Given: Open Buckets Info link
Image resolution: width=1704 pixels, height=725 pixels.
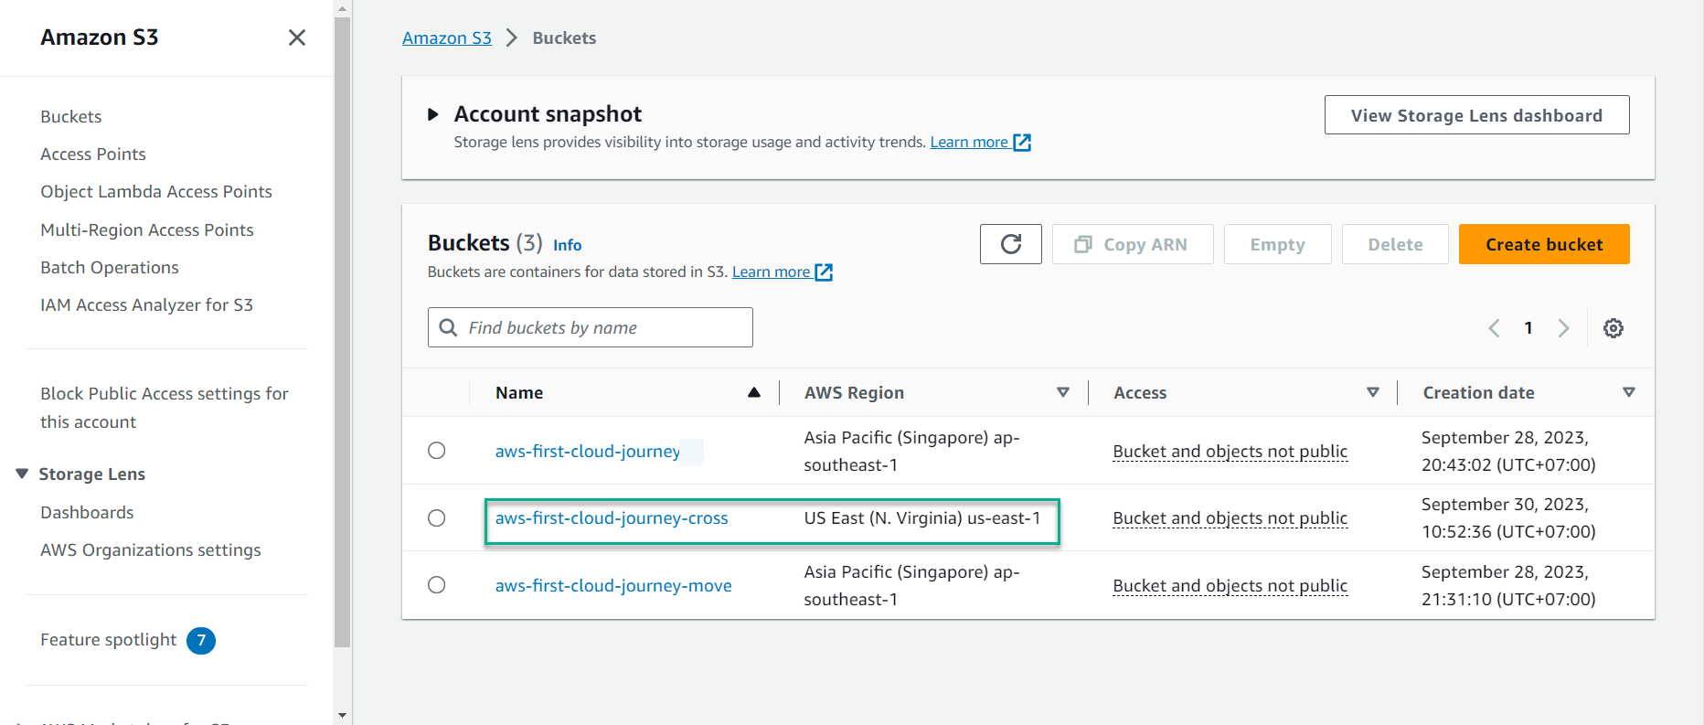Looking at the screenshot, I should coord(567,245).
